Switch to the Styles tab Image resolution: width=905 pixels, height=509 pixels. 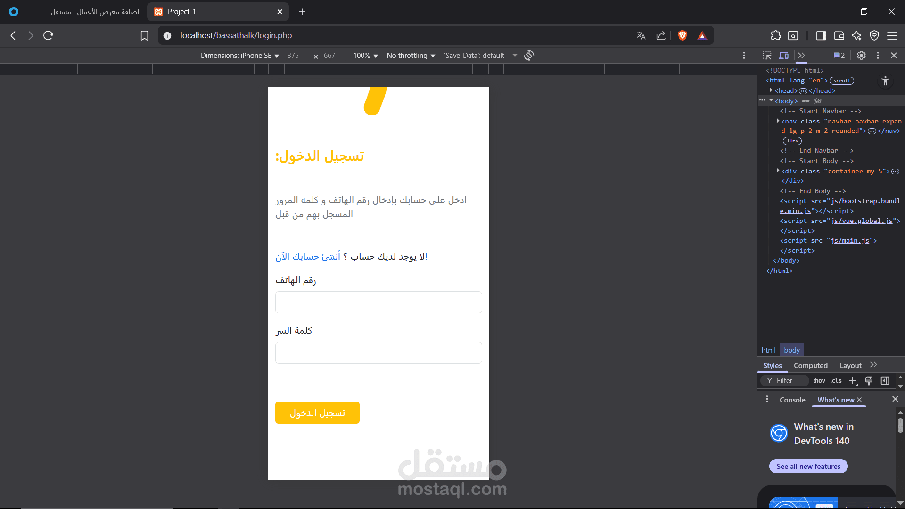[x=772, y=366]
